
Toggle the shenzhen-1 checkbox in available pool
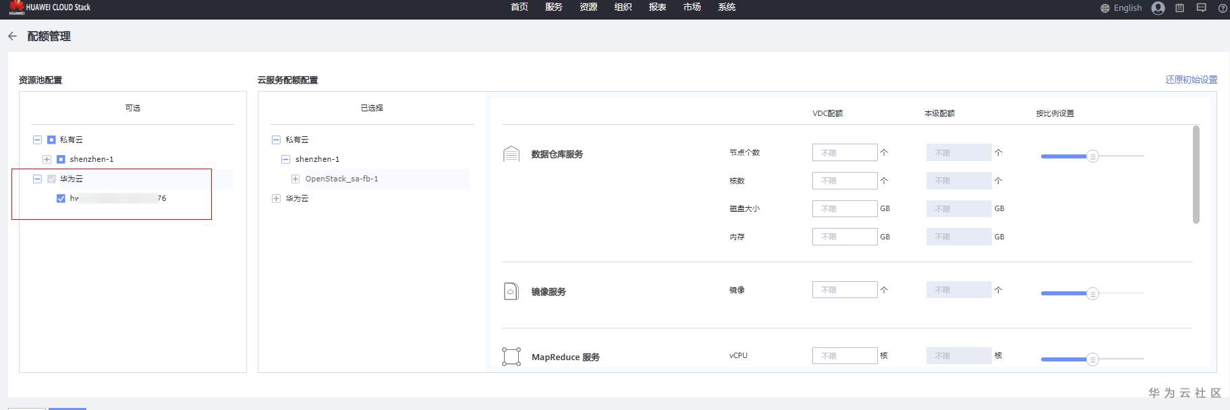[x=61, y=159]
